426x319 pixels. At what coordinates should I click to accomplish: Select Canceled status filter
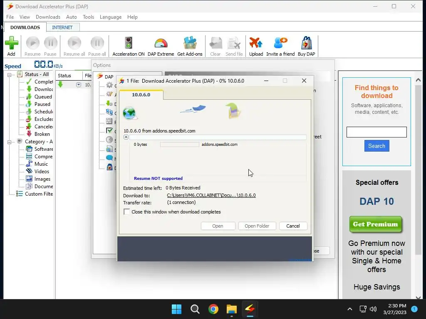point(40,126)
